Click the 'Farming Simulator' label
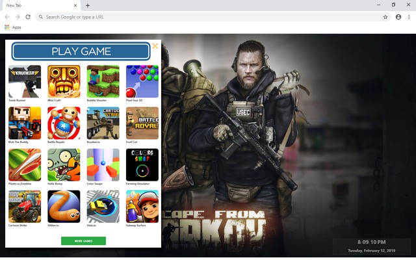The height and width of the screenshot is (260, 416). [138, 183]
